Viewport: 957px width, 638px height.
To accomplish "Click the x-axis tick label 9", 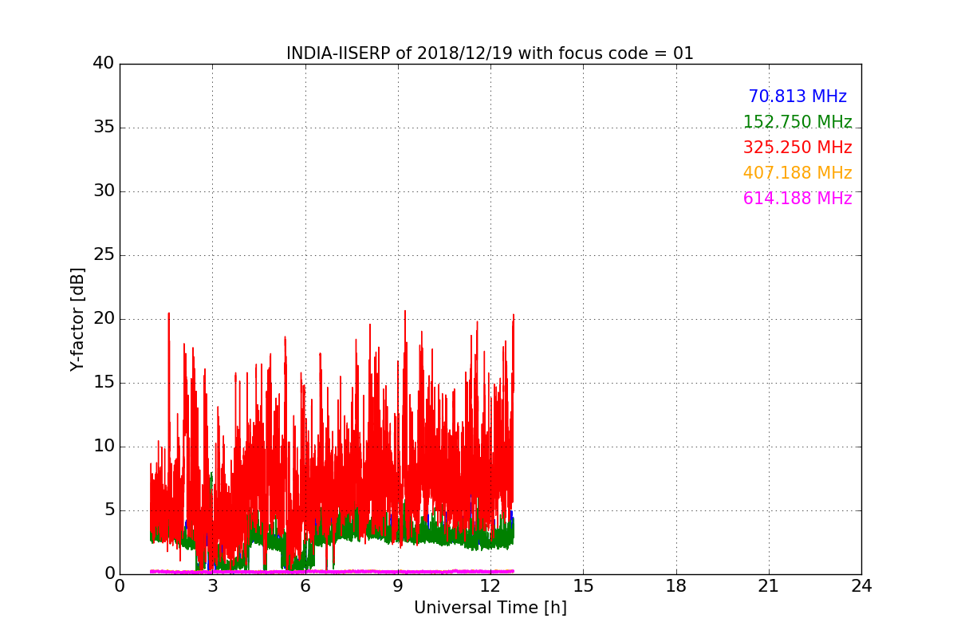I will click(398, 586).
